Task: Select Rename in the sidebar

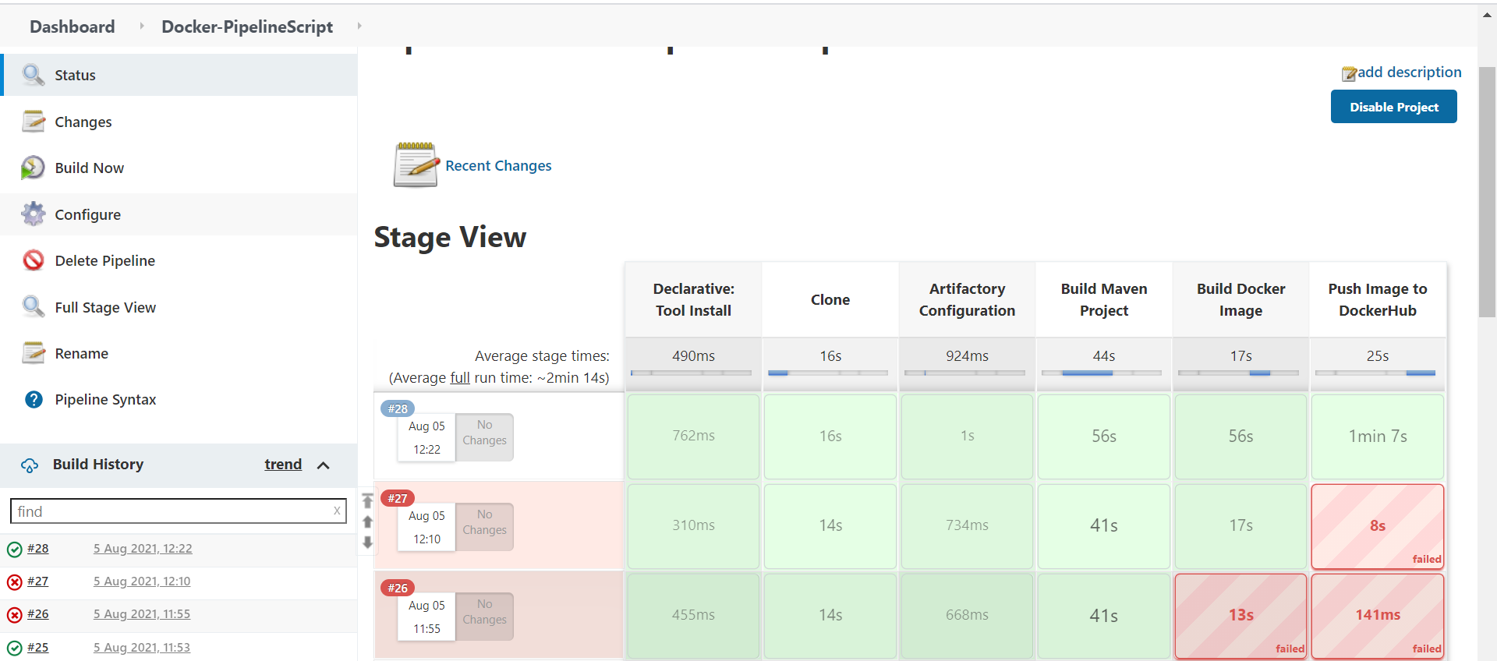Action: pos(81,353)
